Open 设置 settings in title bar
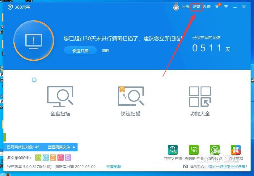 point(196,7)
